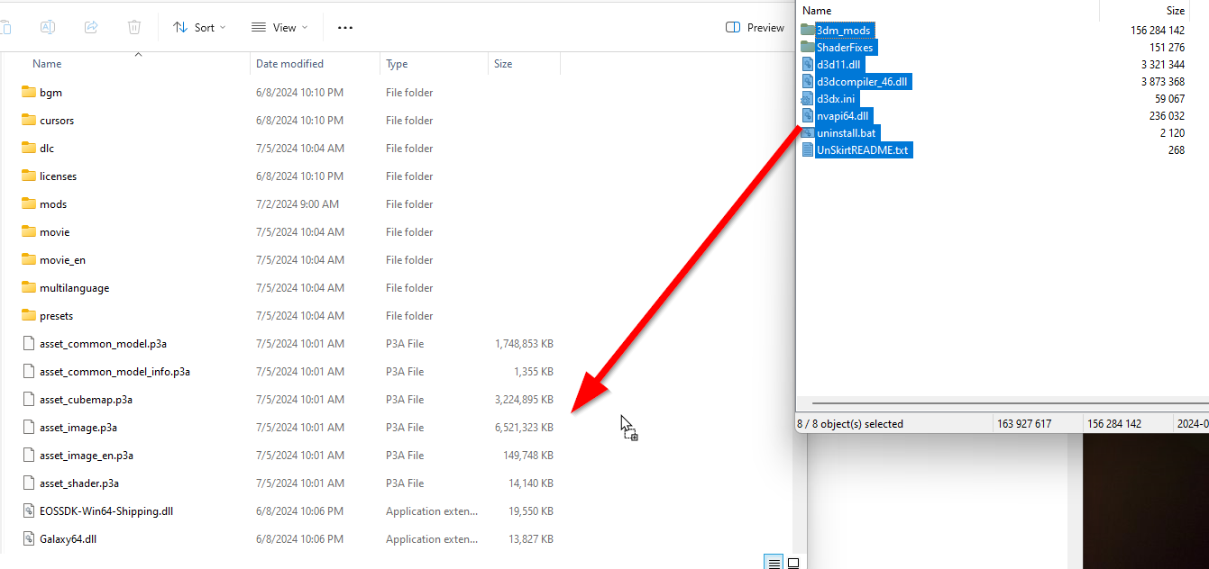This screenshot has height=569, width=1209.
Task: Click the 7/2/2024 9:00 AM date cell
Action: tap(298, 204)
